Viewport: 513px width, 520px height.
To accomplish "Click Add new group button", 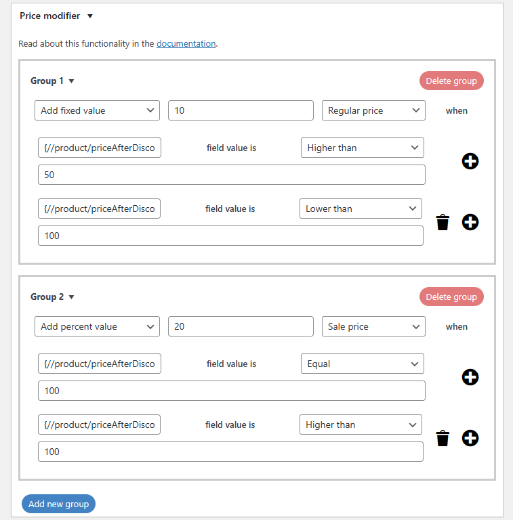I will pyautogui.click(x=58, y=504).
